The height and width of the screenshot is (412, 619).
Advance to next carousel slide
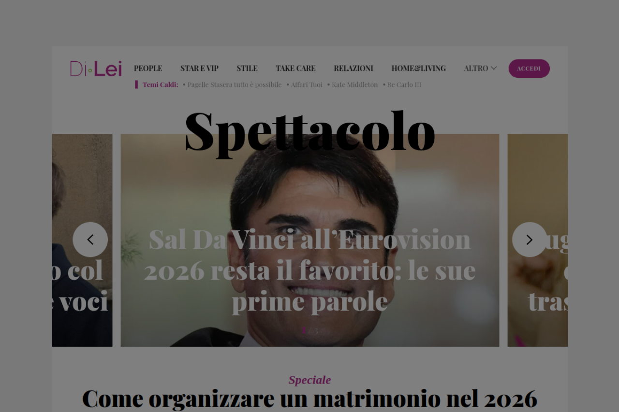(x=530, y=240)
